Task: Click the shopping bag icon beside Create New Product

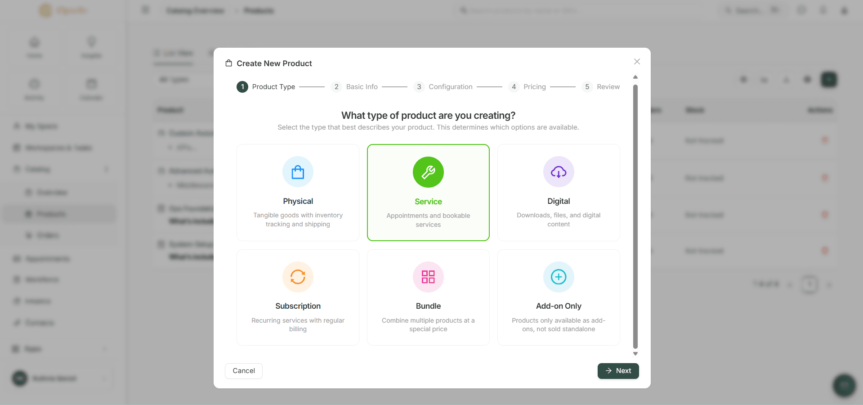Action: point(228,63)
